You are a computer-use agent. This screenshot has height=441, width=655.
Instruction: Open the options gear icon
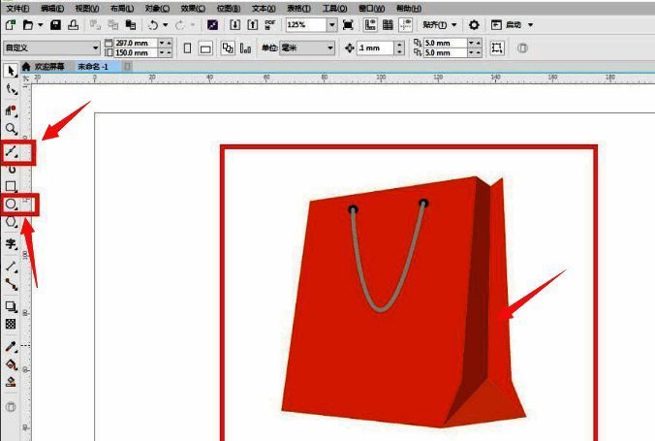click(x=473, y=24)
